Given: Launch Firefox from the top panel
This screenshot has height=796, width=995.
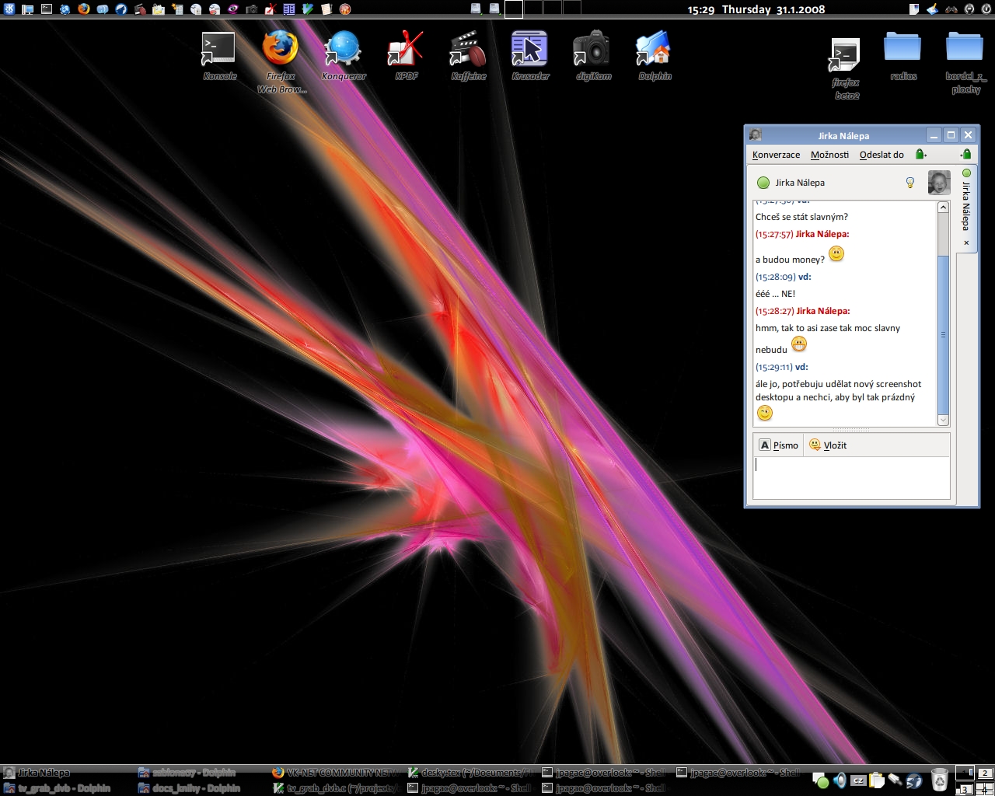Looking at the screenshot, I should pyautogui.click(x=84, y=9).
